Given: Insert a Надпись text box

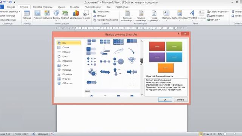Looking at the screenshot, I should pos(166,15).
